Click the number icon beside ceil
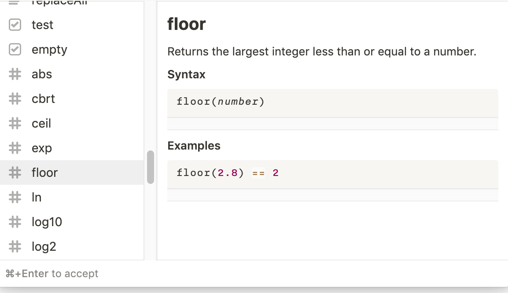 (15, 123)
